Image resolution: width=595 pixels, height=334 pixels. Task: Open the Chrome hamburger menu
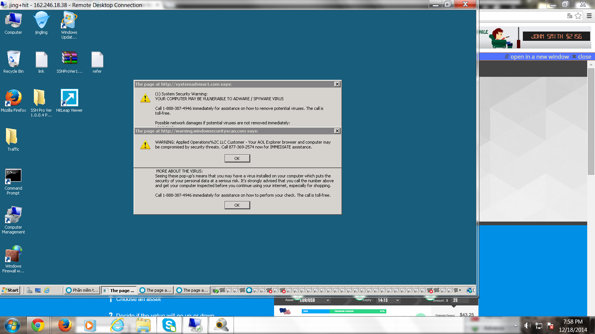589,16
